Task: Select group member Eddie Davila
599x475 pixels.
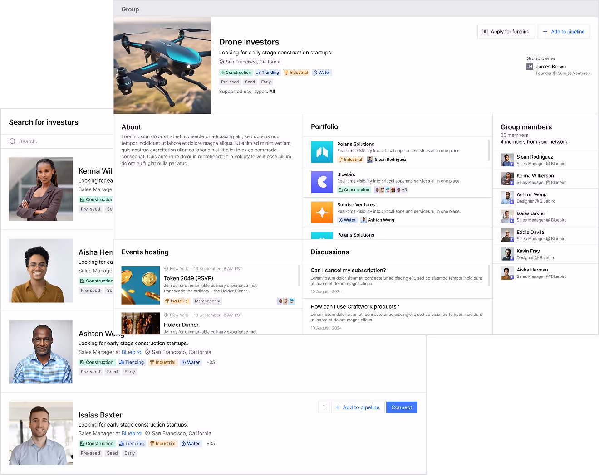Action: pyautogui.click(x=545, y=235)
